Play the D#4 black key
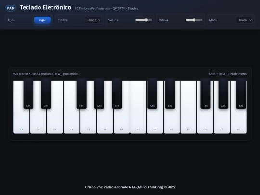This screenshot has width=260, height=195. coord(46,94)
